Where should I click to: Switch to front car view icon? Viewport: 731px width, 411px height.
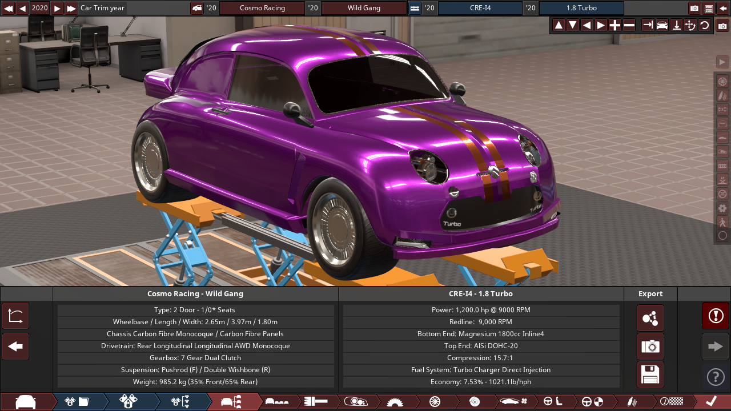[x=662, y=25]
